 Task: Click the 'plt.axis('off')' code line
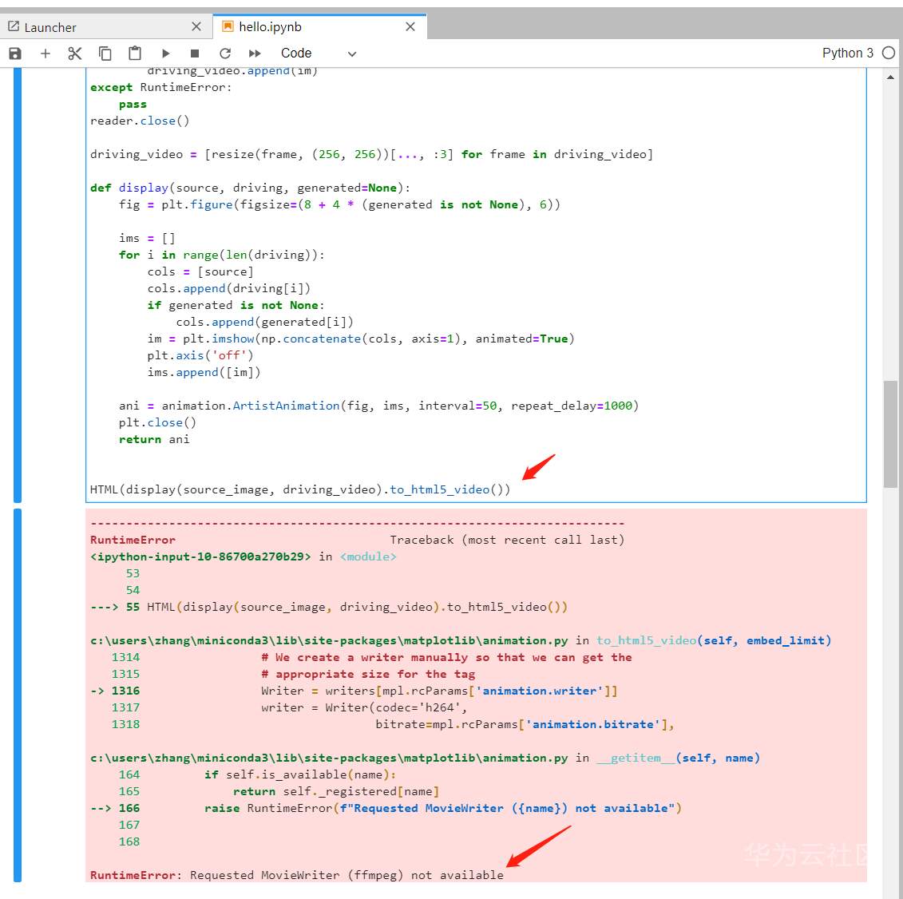(200, 355)
